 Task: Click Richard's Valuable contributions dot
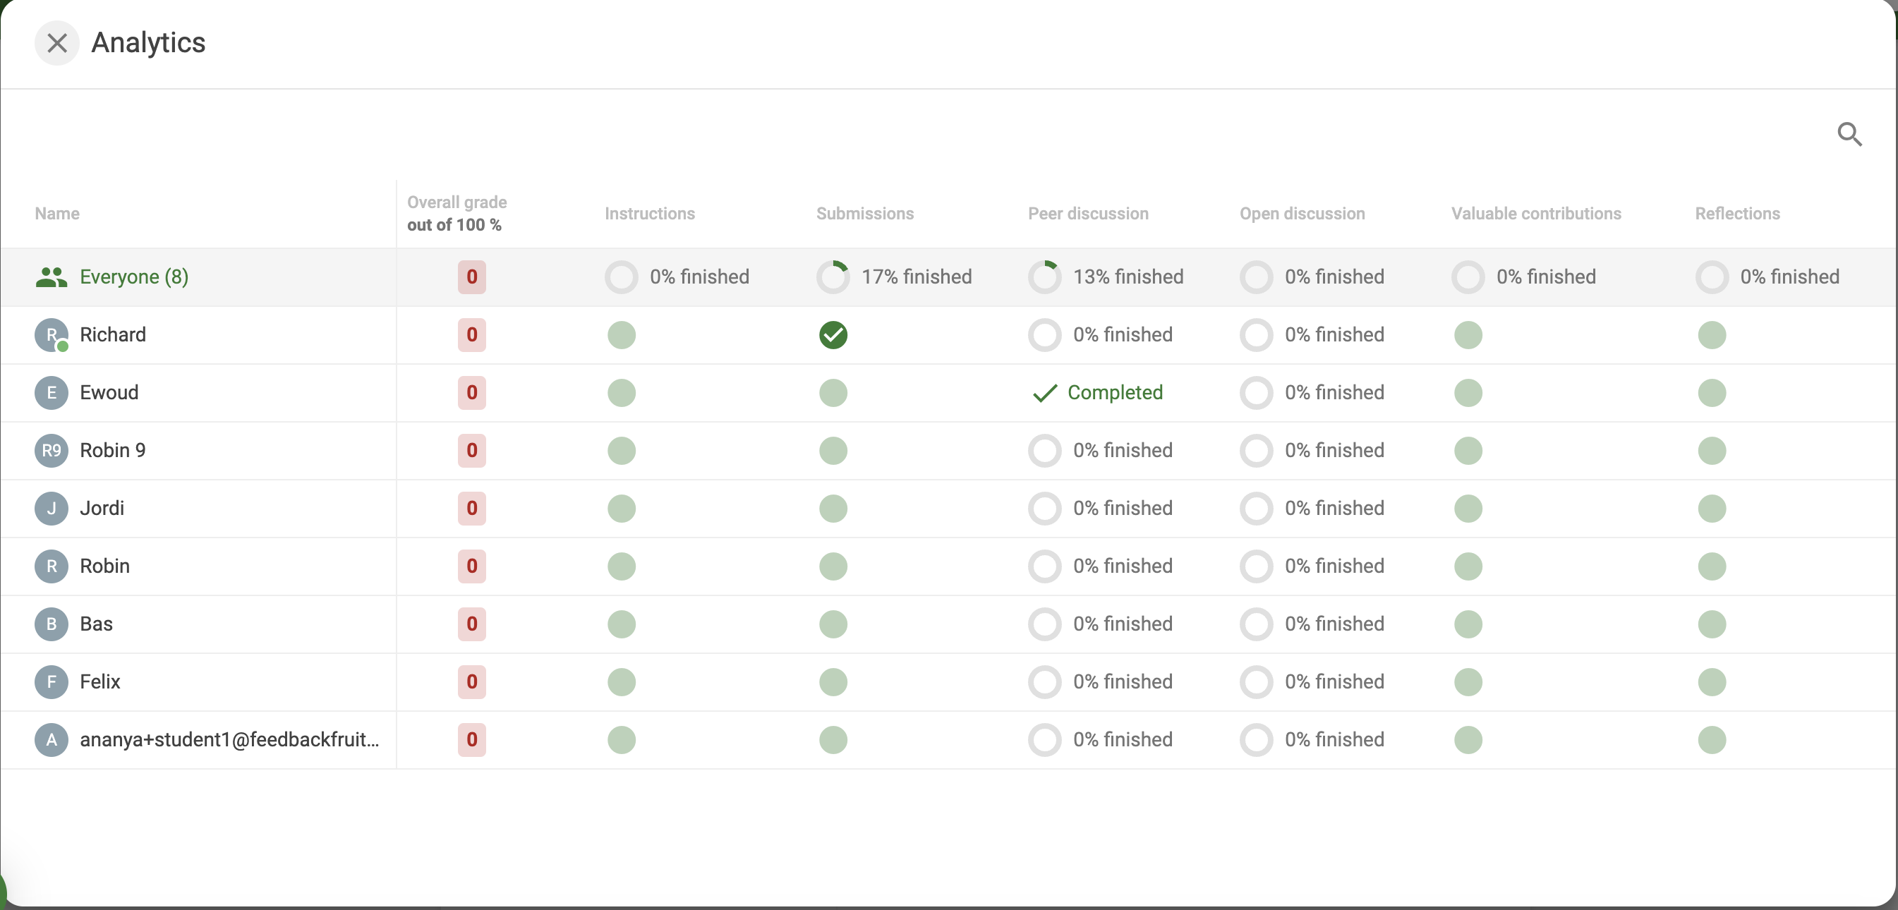pyautogui.click(x=1468, y=334)
